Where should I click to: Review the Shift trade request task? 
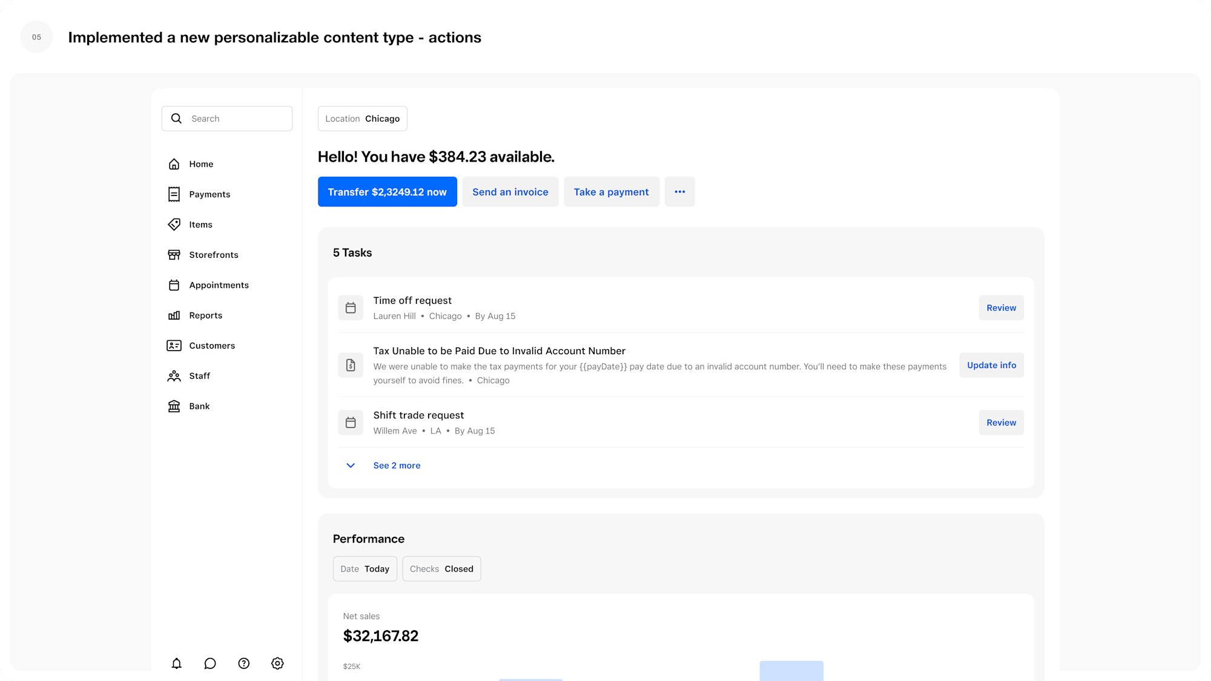(1001, 423)
